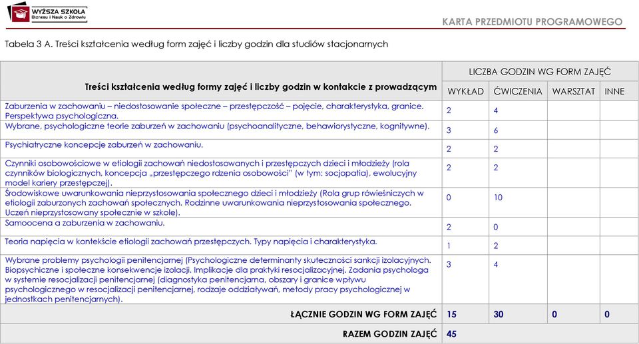Click row 'Wybrane, psychologiczne teorie zaburzeń w zachowaniu'
639x344 pixels.
[319, 130]
